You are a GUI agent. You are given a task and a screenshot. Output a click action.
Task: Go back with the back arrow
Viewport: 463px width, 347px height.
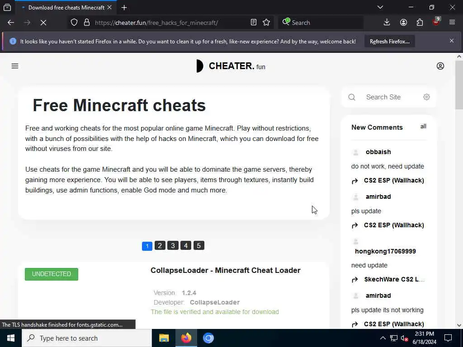pos(11,23)
